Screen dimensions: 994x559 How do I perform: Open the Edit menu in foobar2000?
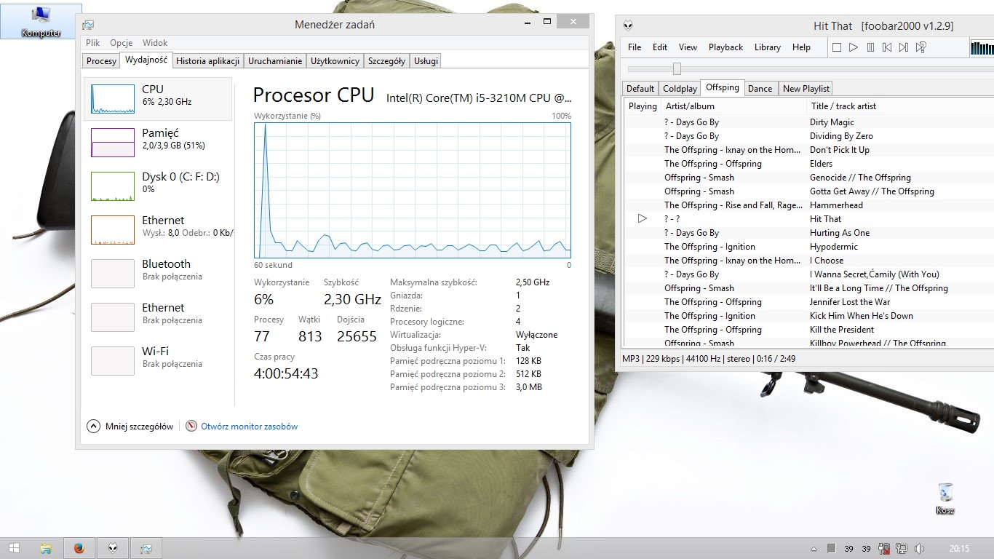660,47
